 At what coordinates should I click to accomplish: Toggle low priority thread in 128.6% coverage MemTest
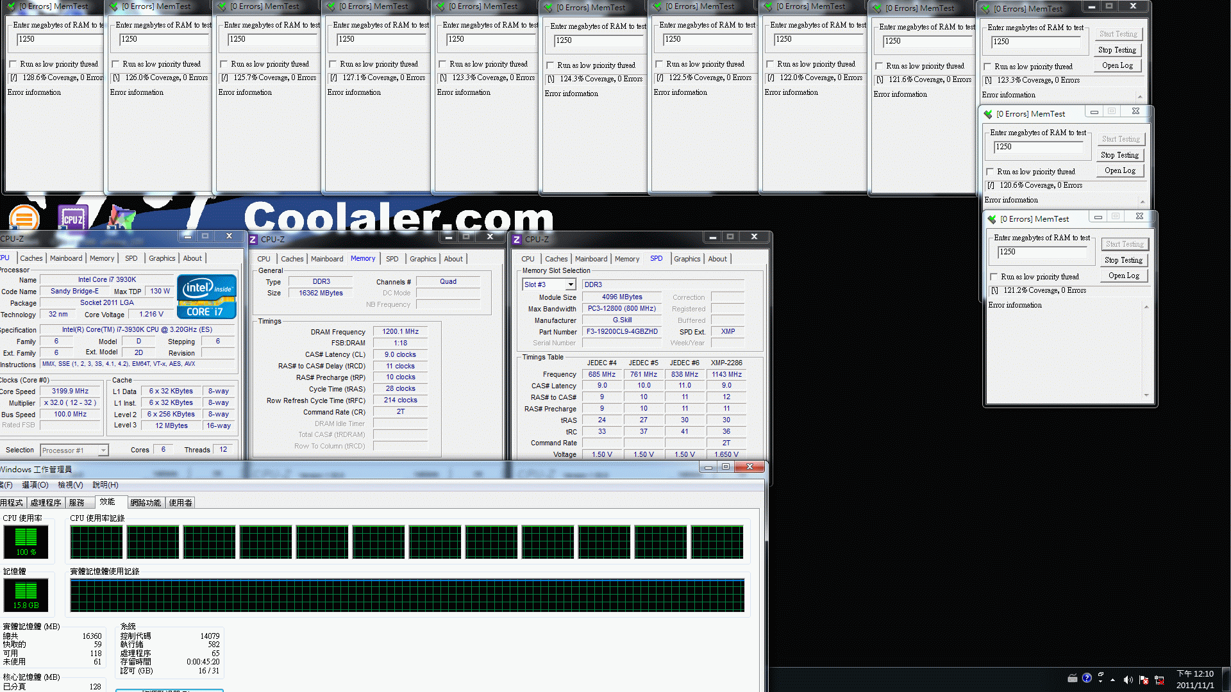(x=13, y=64)
